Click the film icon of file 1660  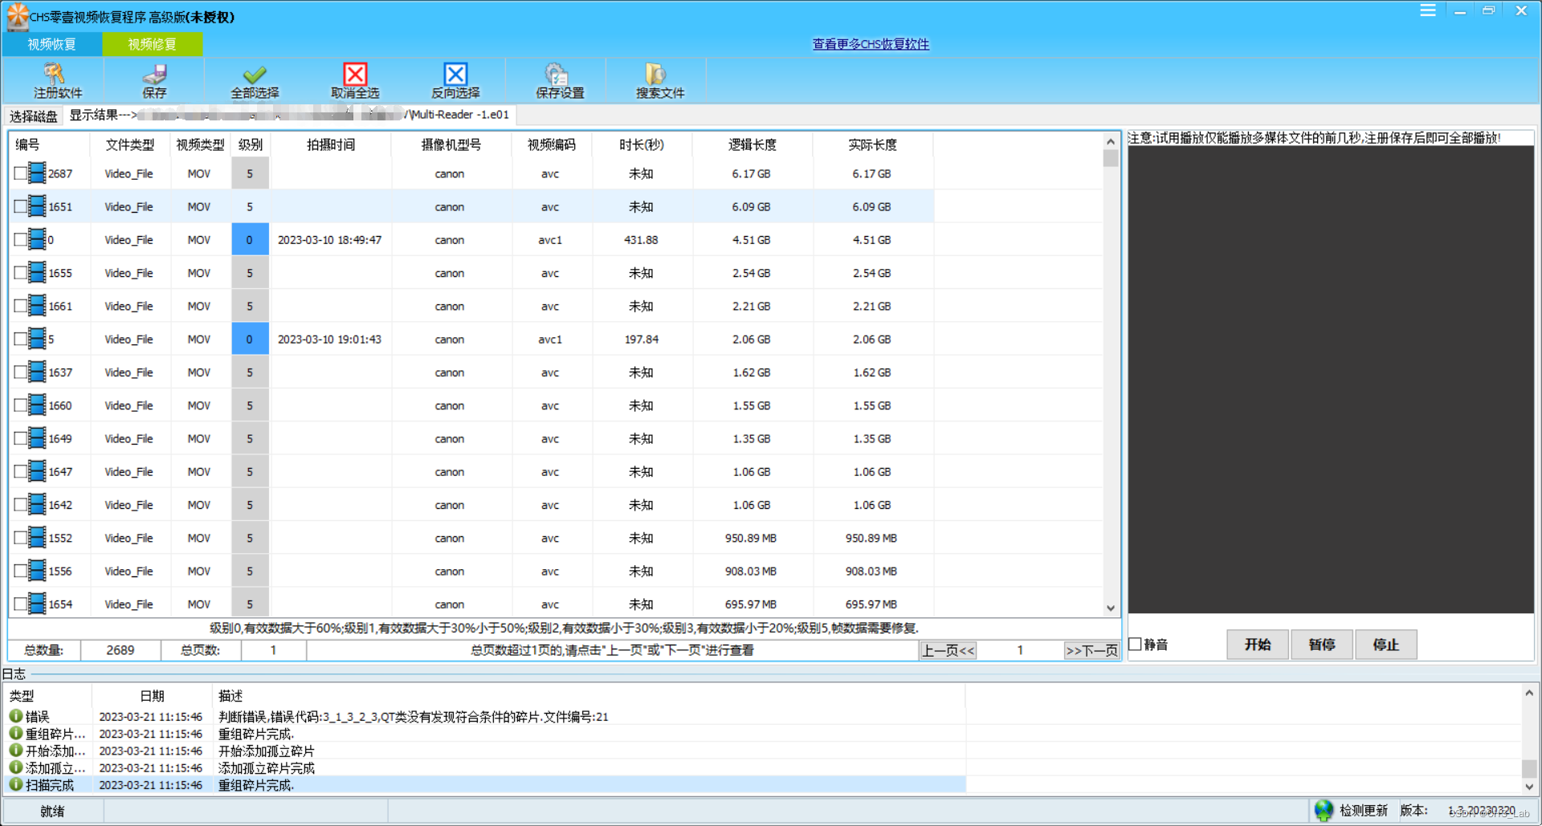point(37,405)
